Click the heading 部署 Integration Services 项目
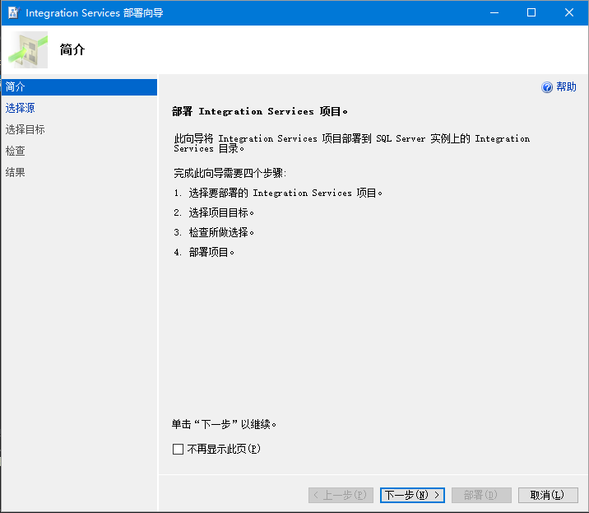The height and width of the screenshot is (513, 589). click(x=260, y=111)
